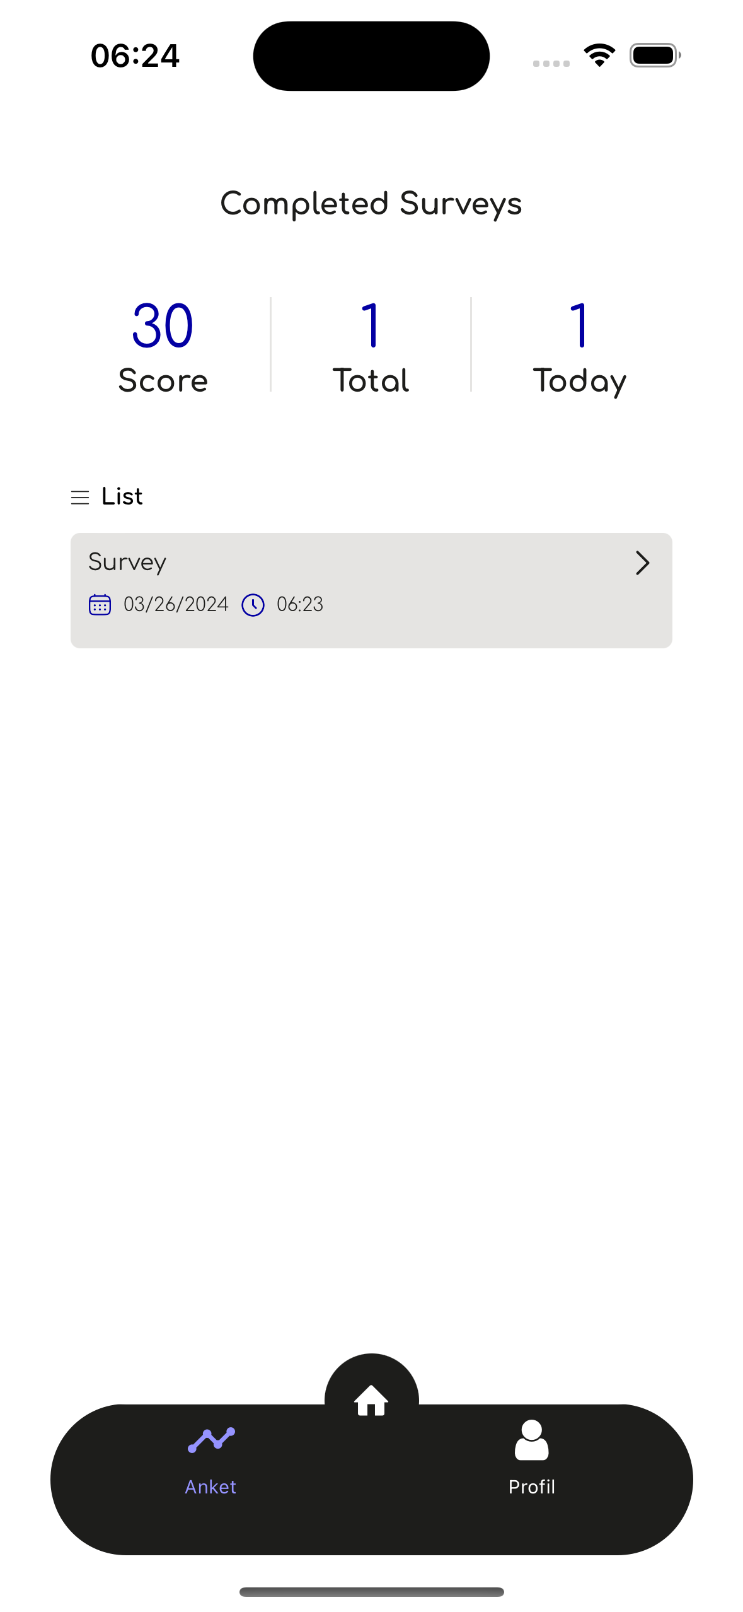Tap the battery status icon
Image resolution: width=743 pixels, height=1612 pixels.
[655, 55]
